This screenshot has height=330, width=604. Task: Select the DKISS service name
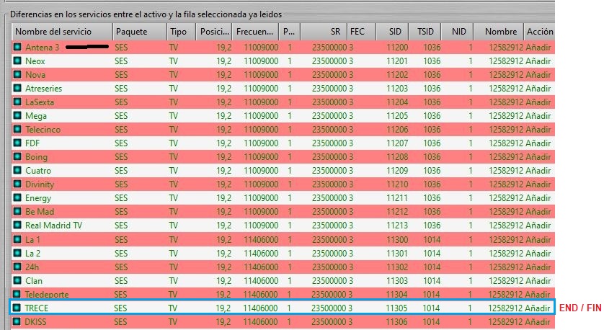pyautogui.click(x=35, y=322)
